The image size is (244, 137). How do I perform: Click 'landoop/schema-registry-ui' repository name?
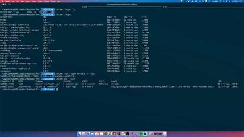15,68
